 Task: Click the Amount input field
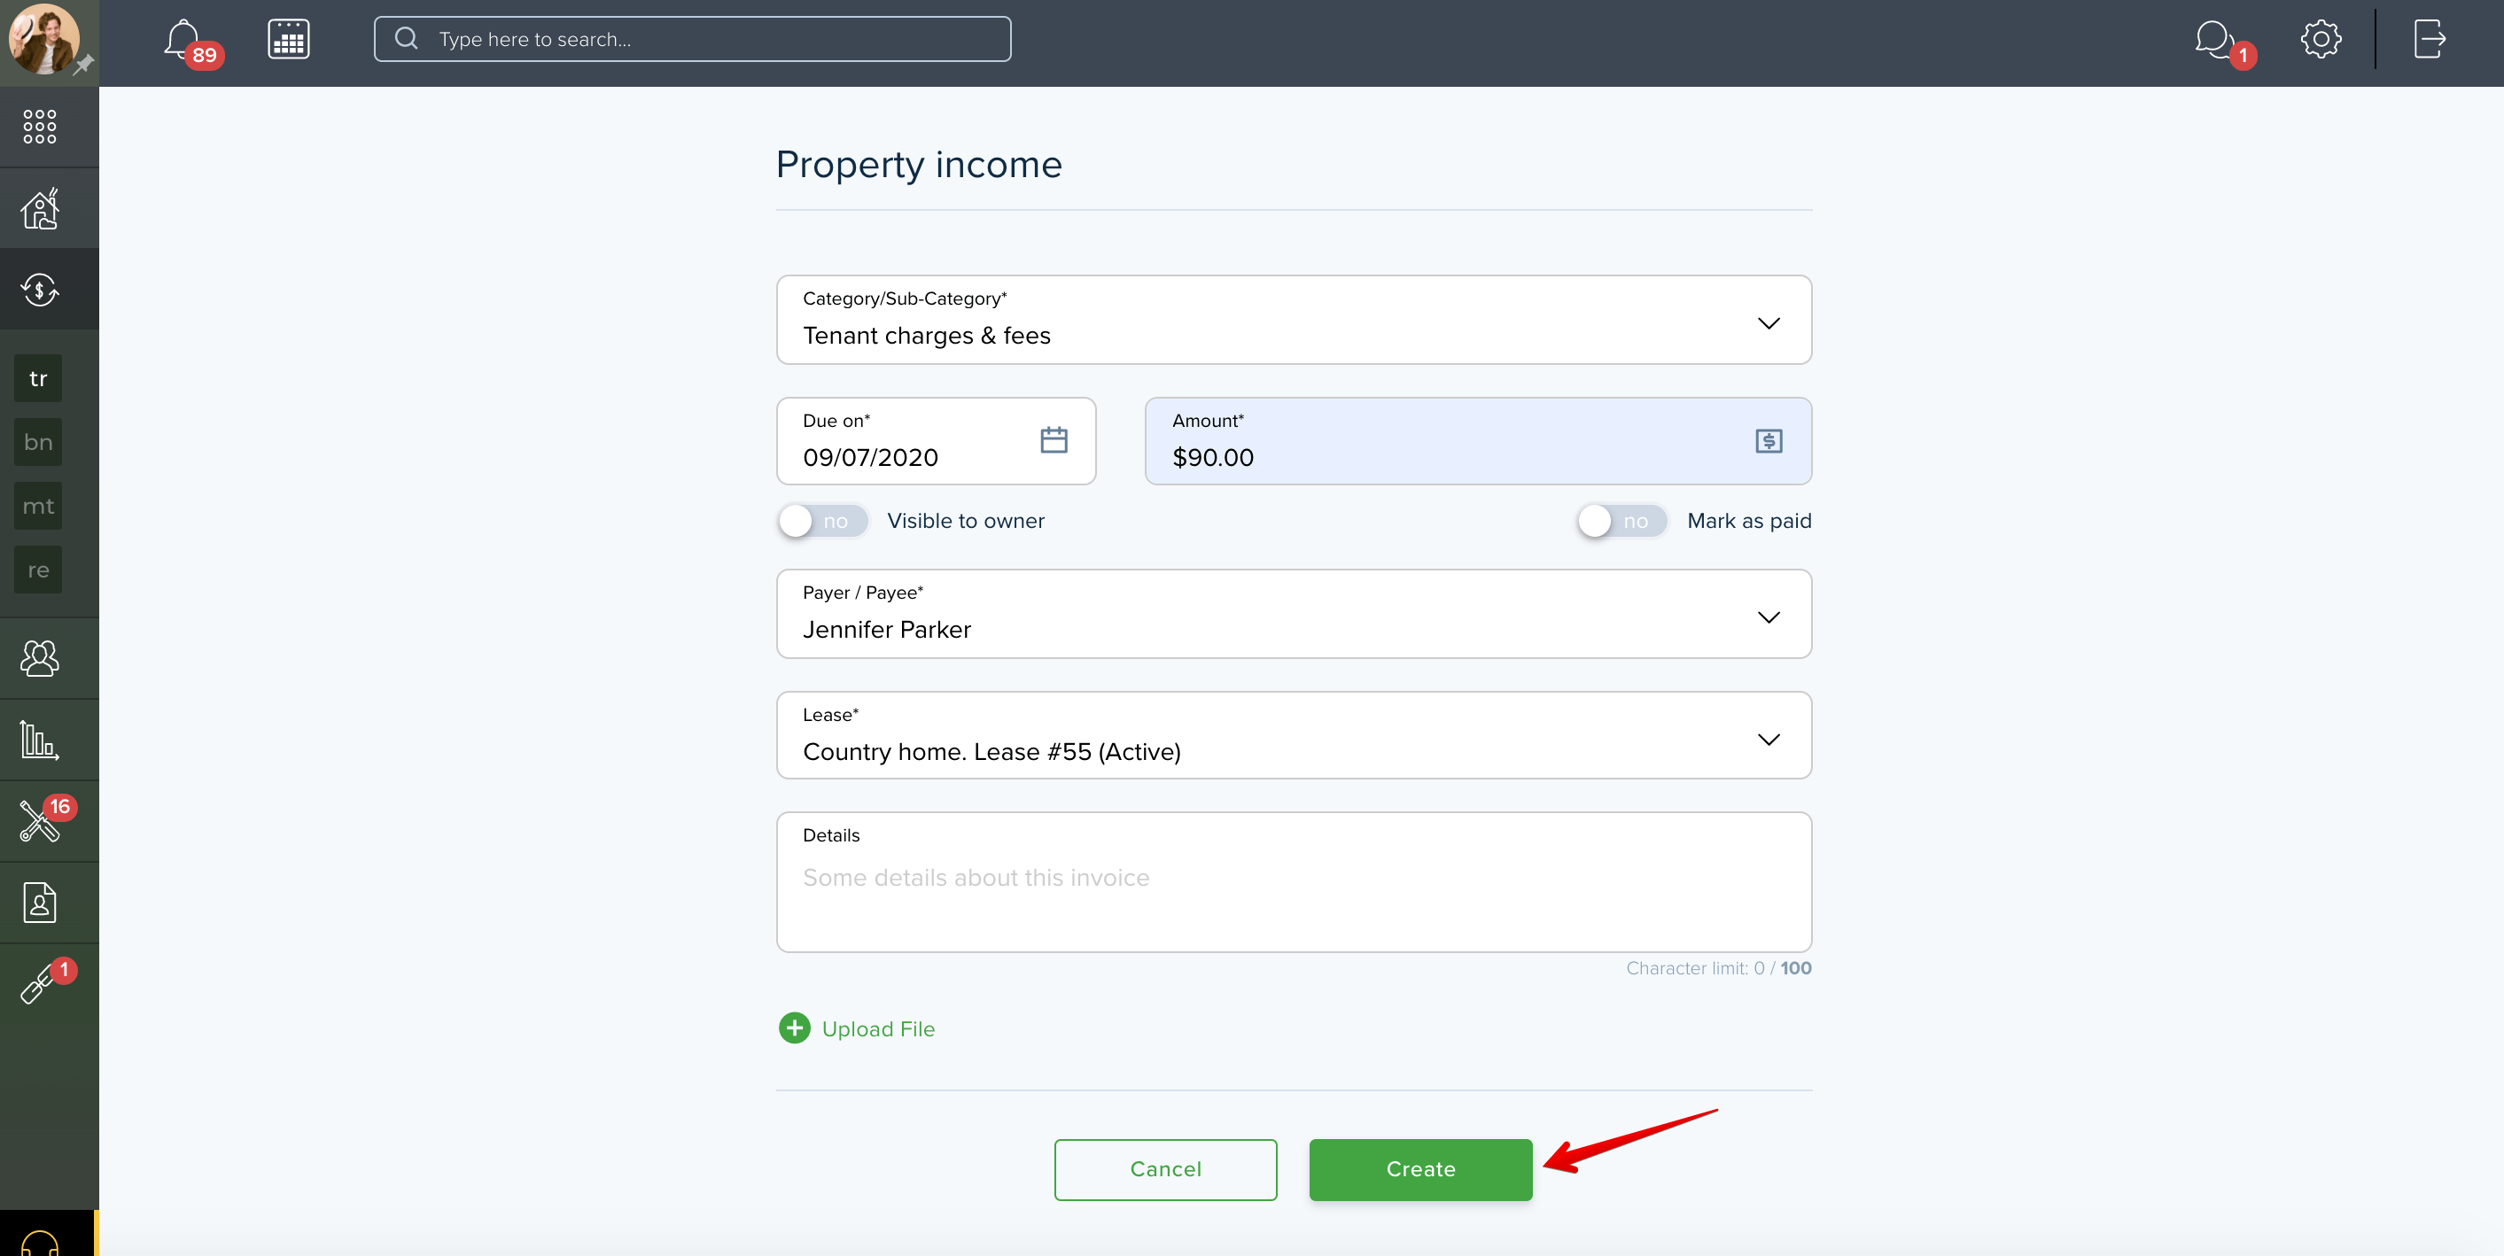tap(1479, 441)
